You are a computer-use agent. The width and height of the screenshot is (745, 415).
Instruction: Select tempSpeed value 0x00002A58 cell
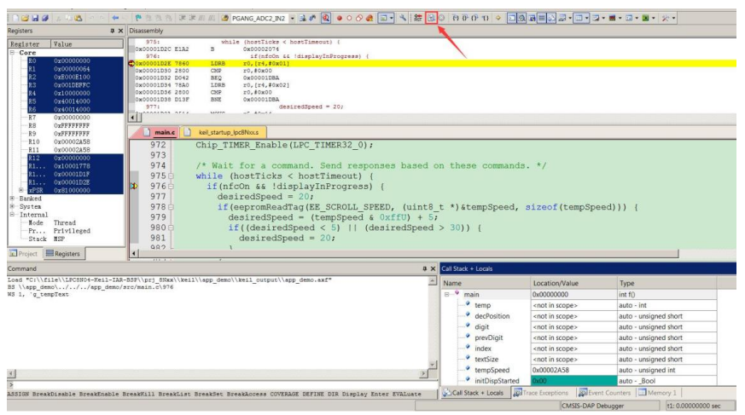click(x=573, y=370)
